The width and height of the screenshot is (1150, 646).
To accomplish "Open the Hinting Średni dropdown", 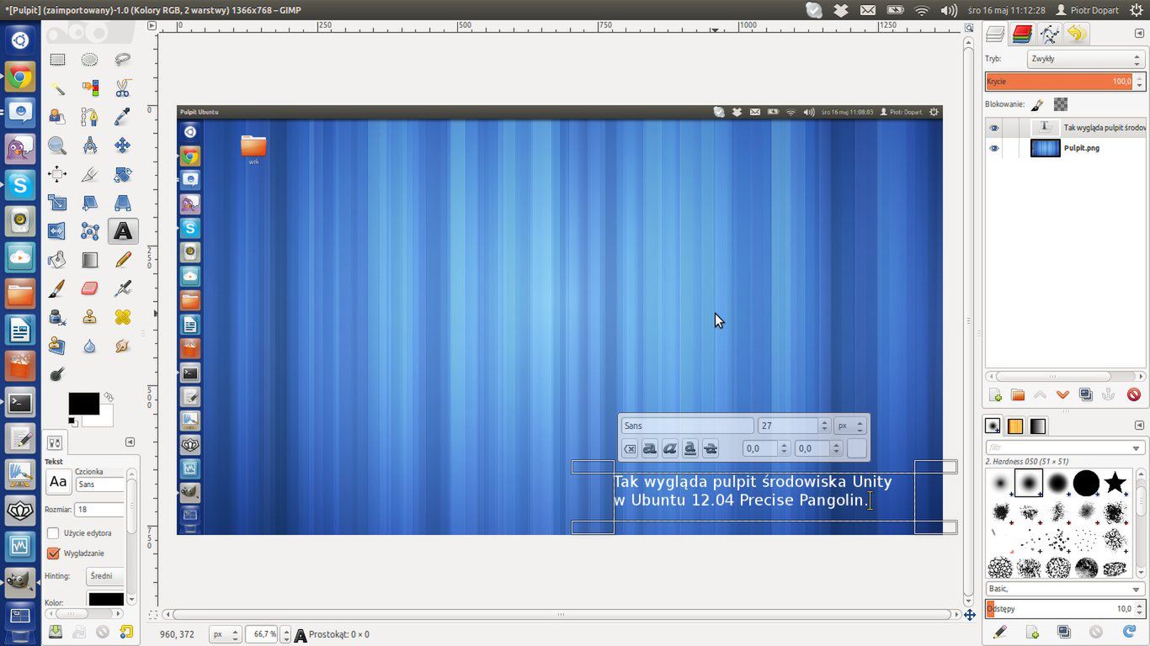I will (105, 576).
